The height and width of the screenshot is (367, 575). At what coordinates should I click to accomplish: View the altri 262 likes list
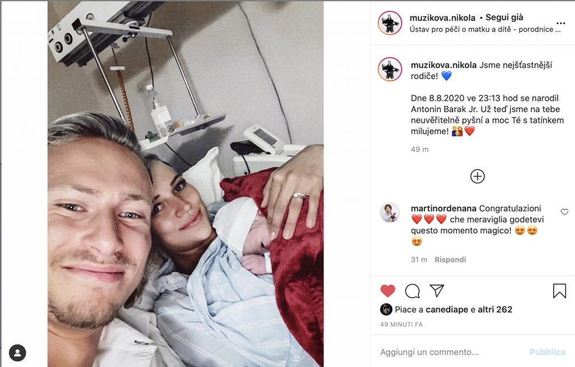click(495, 309)
